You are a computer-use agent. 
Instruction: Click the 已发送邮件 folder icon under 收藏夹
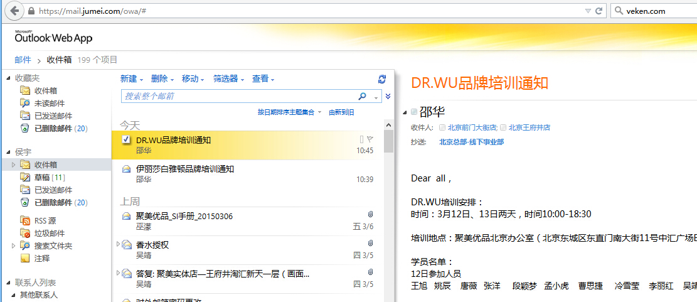click(25, 116)
